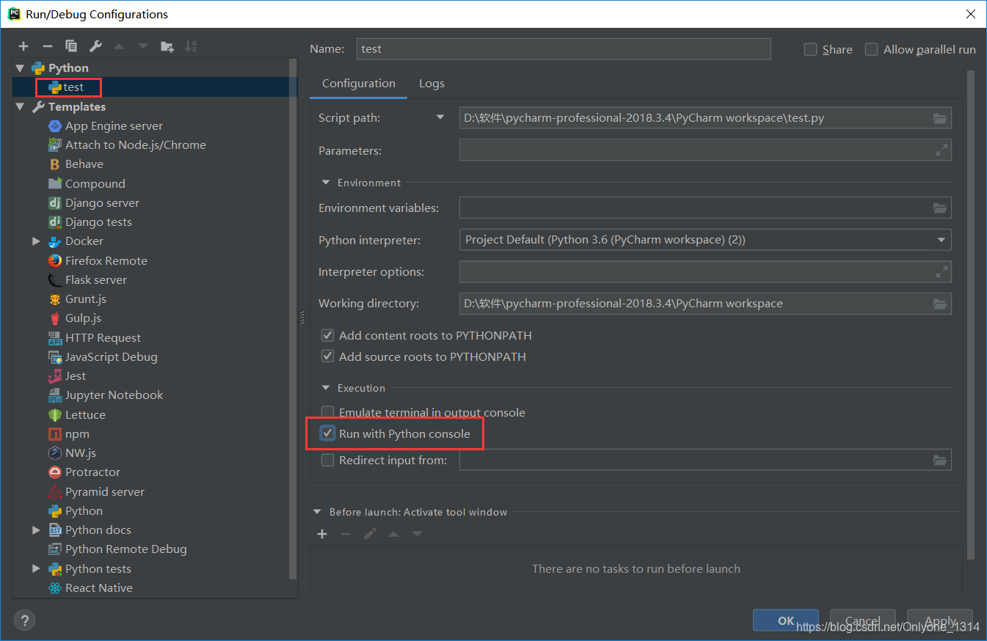The height and width of the screenshot is (641, 987).
Task: Add a new configuration with plus icon
Action: (x=23, y=46)
